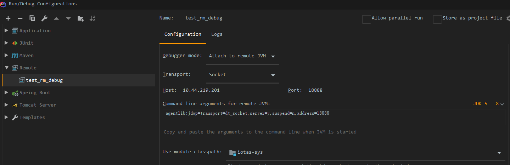
Task: Collapse the Remote tree node
Action: click(x=6, y=68)
